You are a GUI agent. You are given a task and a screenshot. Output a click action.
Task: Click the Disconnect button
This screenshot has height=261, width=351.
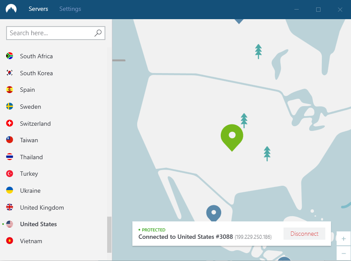(304, 234)
